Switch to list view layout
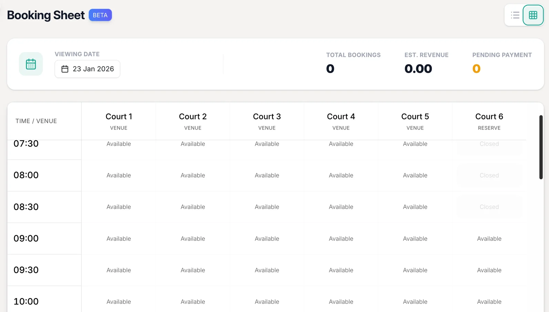Image resolution: width=549 pixels, height=312 pixels. [515, 15]
